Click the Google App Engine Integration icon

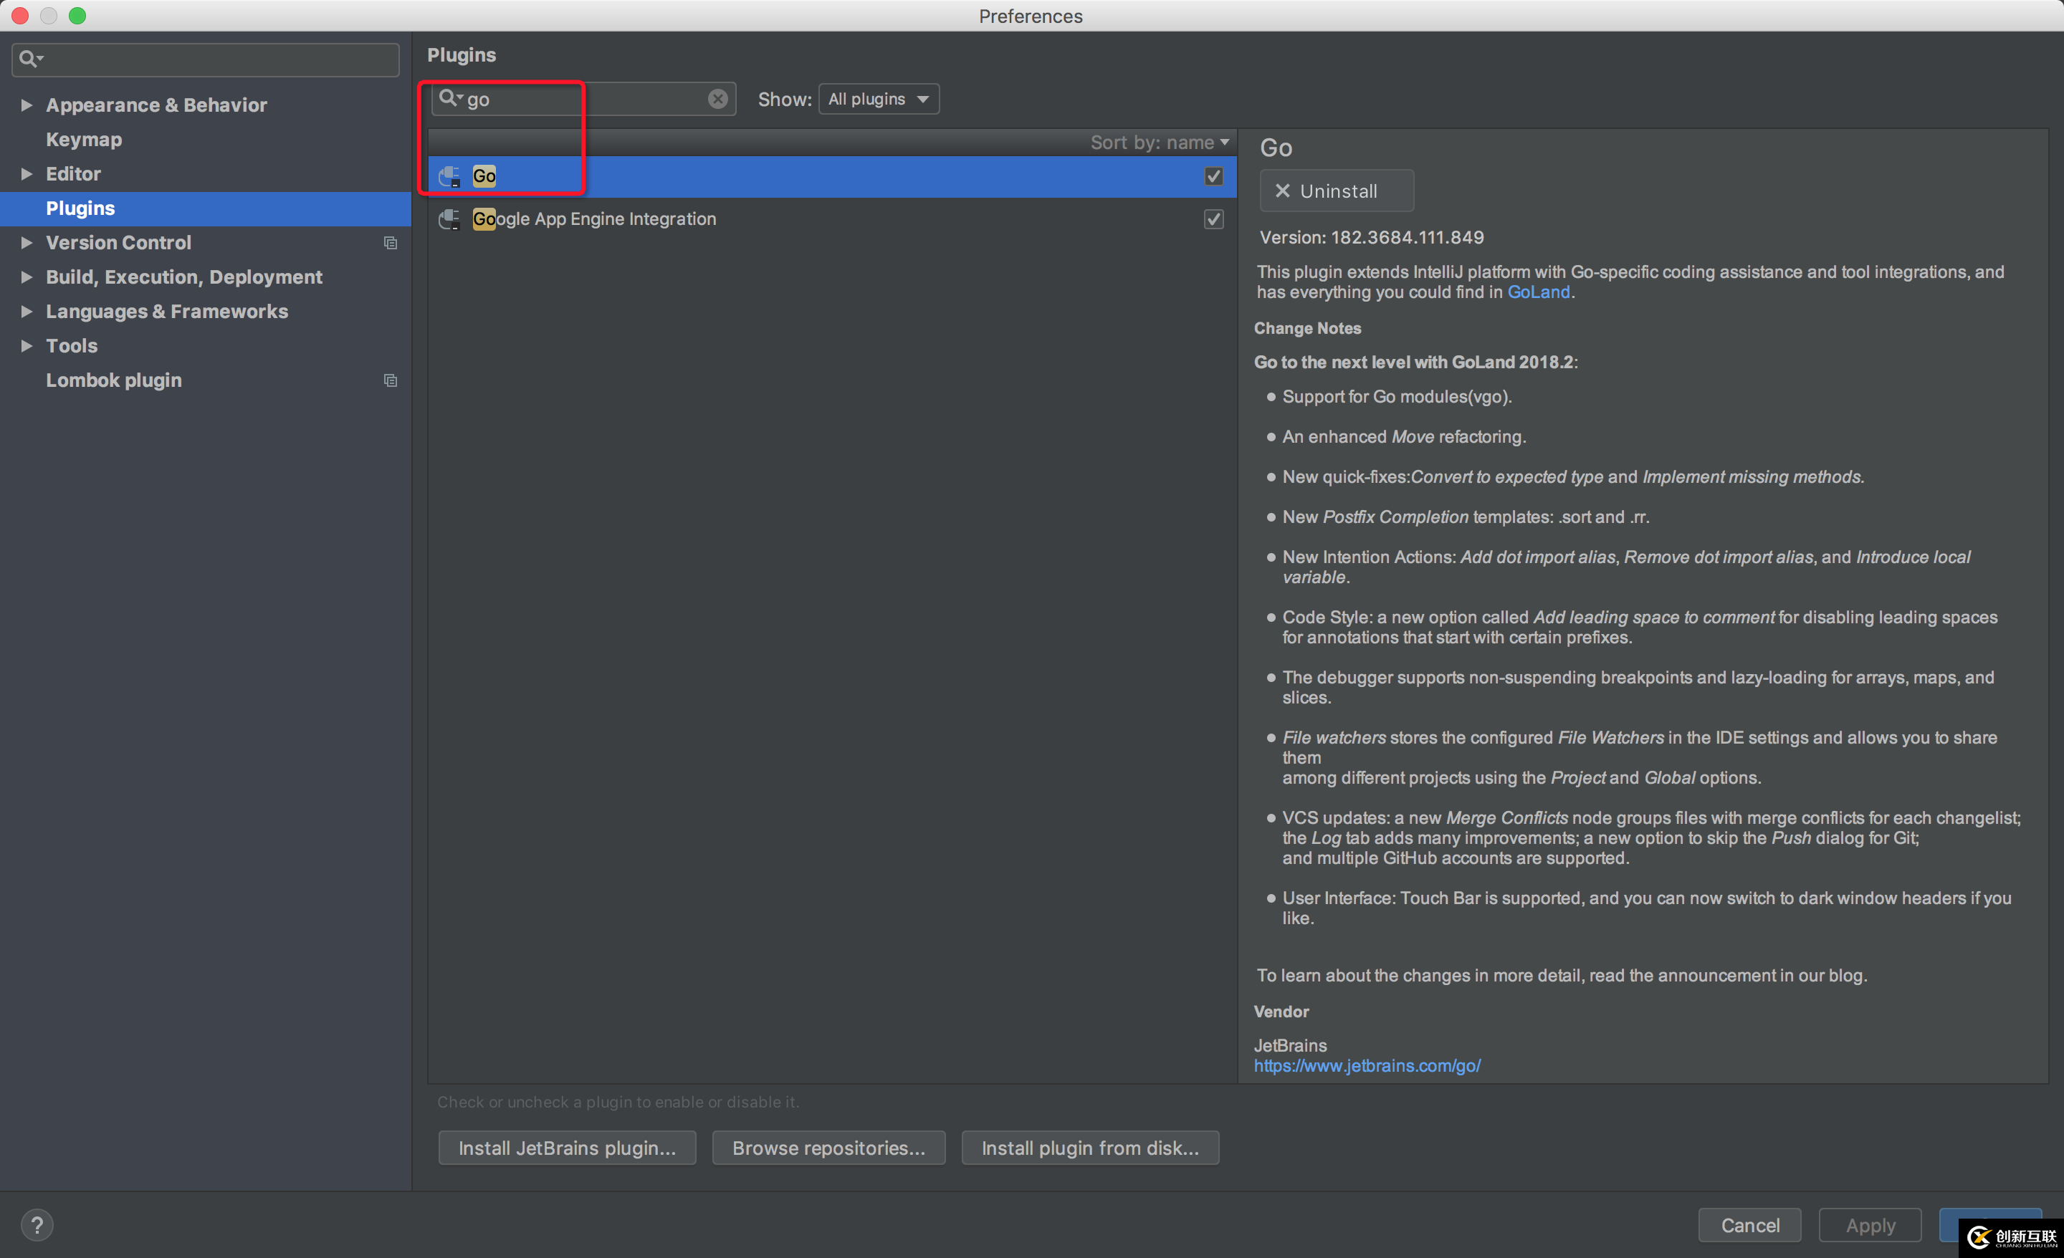click(451, 218)
